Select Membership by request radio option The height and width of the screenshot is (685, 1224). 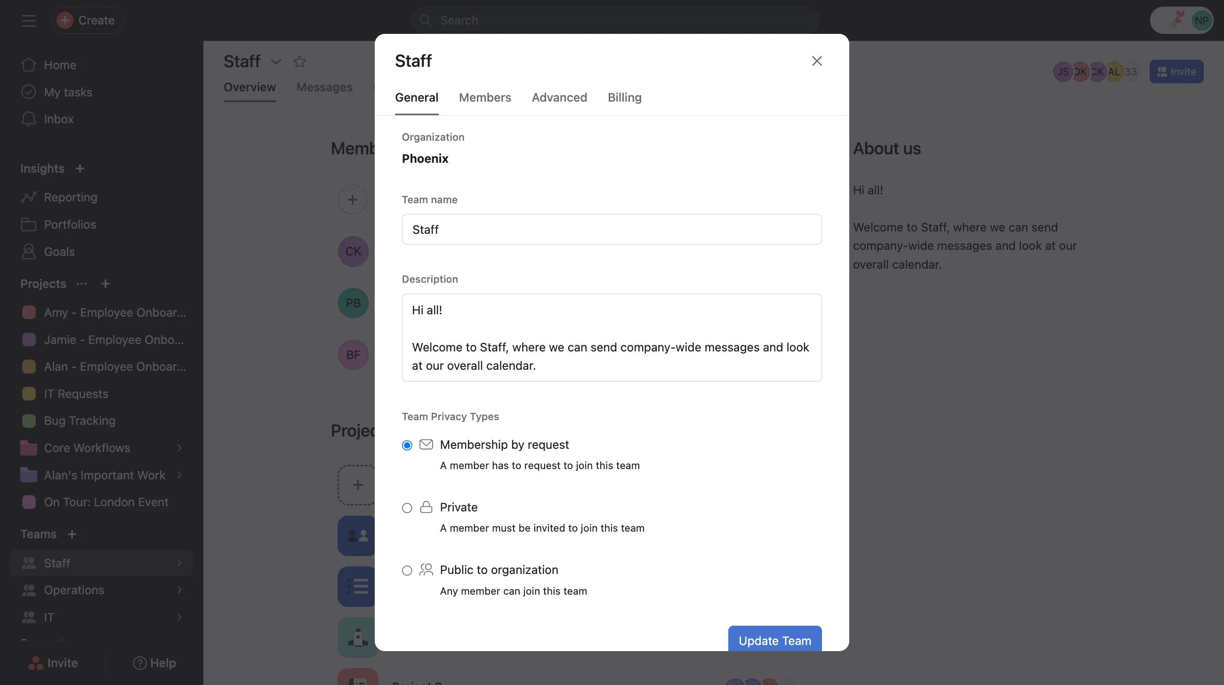[x=407, y=445]
